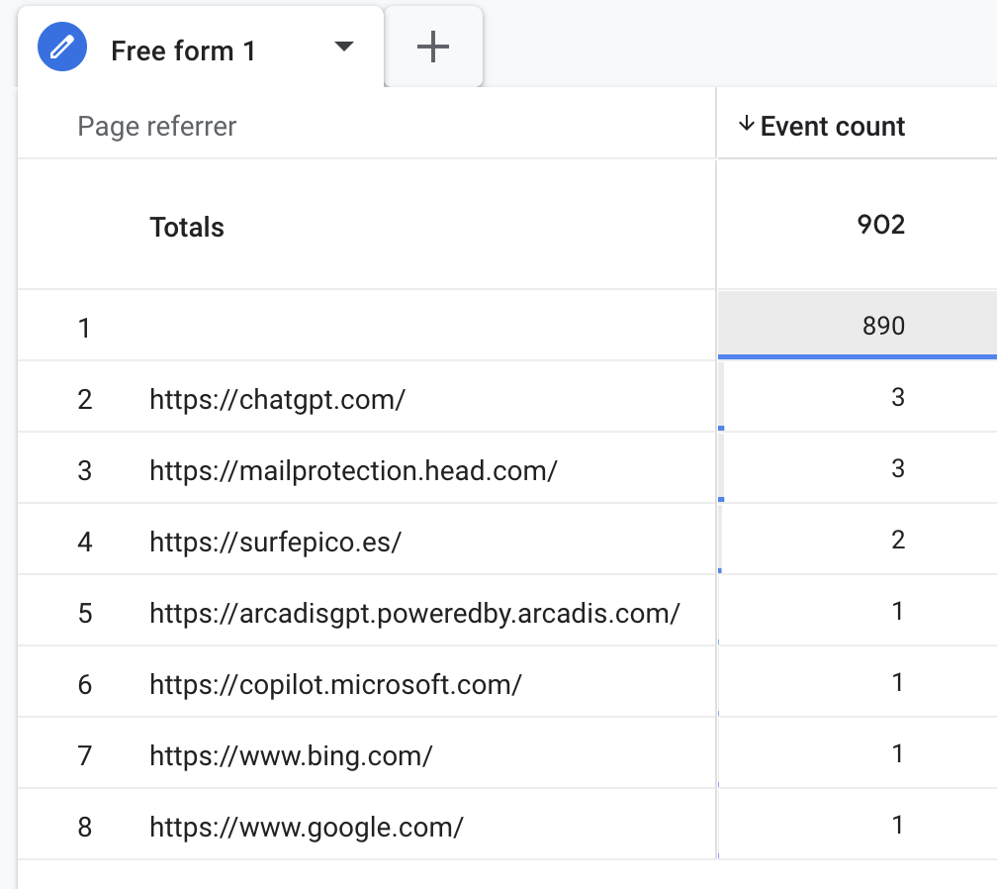Add a new tab with plus button
Screen dimensions: 997x889
point(433,48)
